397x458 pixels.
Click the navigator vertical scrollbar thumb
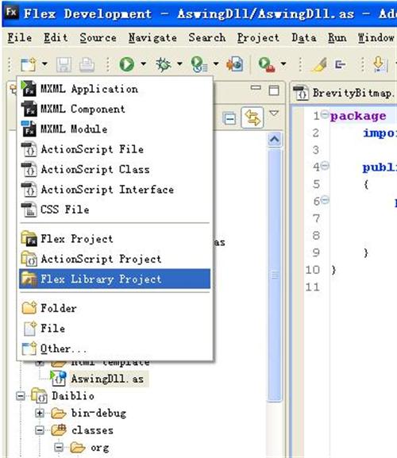(x=275, y=275)
